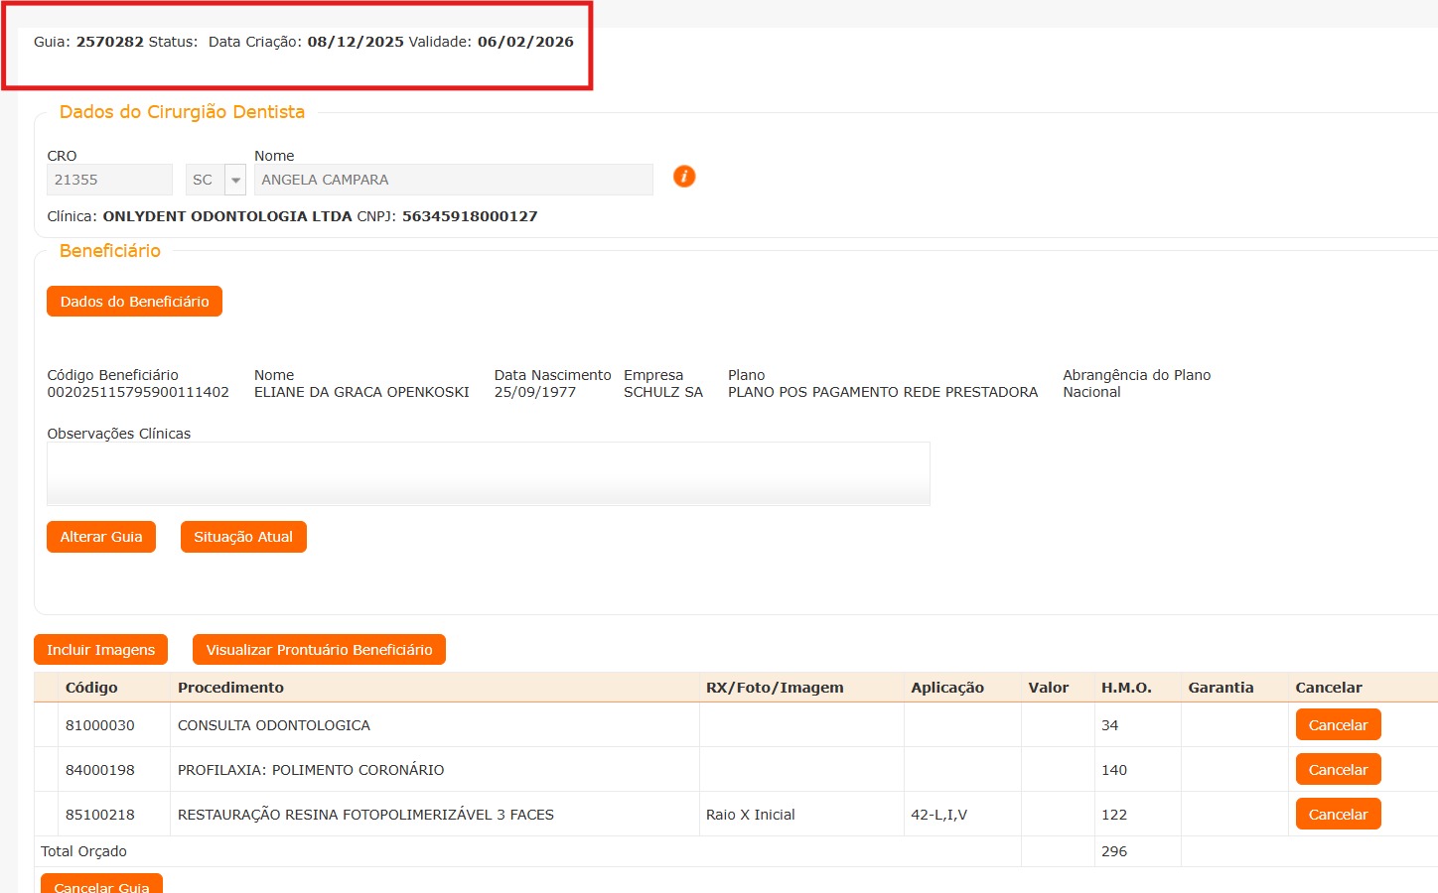
Task: Click the CRO field containing 21355
Action: point(109,180)
